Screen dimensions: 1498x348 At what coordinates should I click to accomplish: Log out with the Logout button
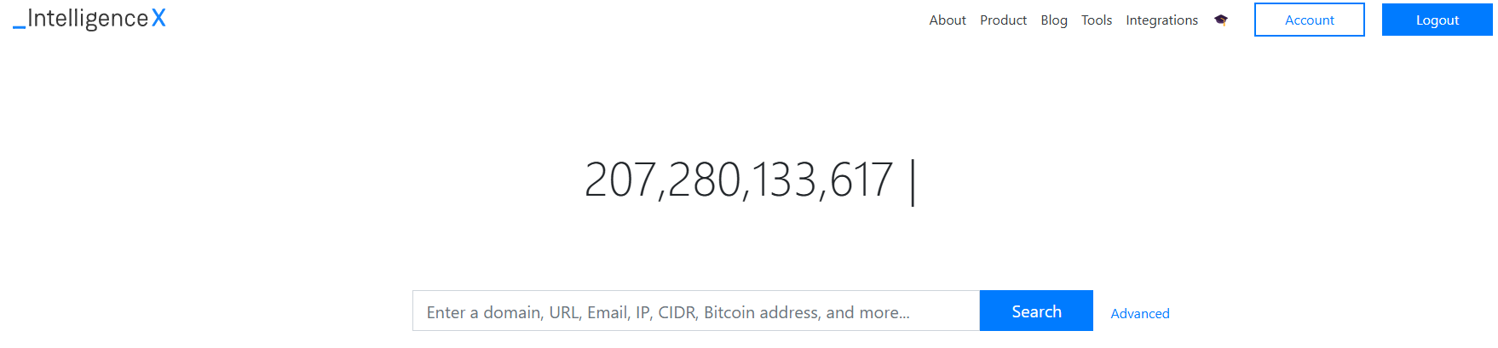coord(1438,20)
